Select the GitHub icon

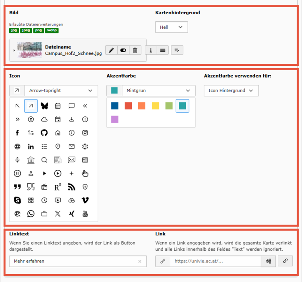(44, 133)
